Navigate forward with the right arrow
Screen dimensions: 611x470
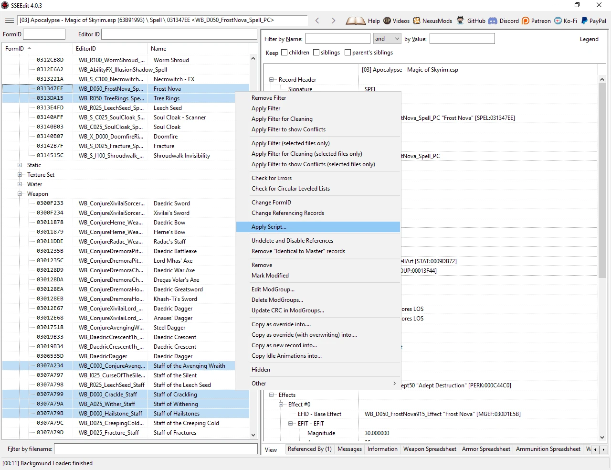coord(333,21)
